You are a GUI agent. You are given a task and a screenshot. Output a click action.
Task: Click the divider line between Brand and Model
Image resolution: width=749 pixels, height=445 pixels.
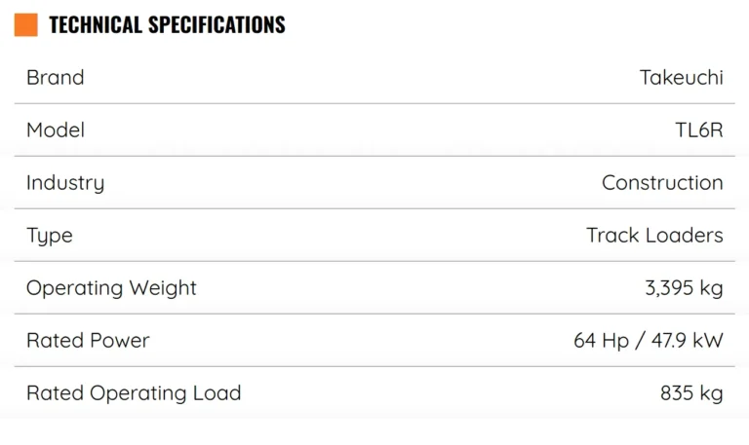(x=374, y=104)
